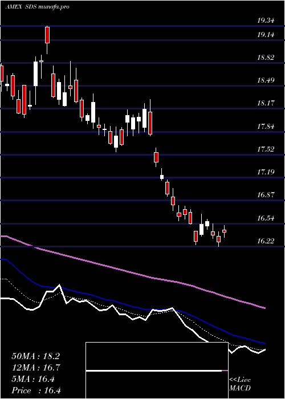Click the 17.19 price level label
Viewport: 285px width, 399px height.
(x=266, y=172)
